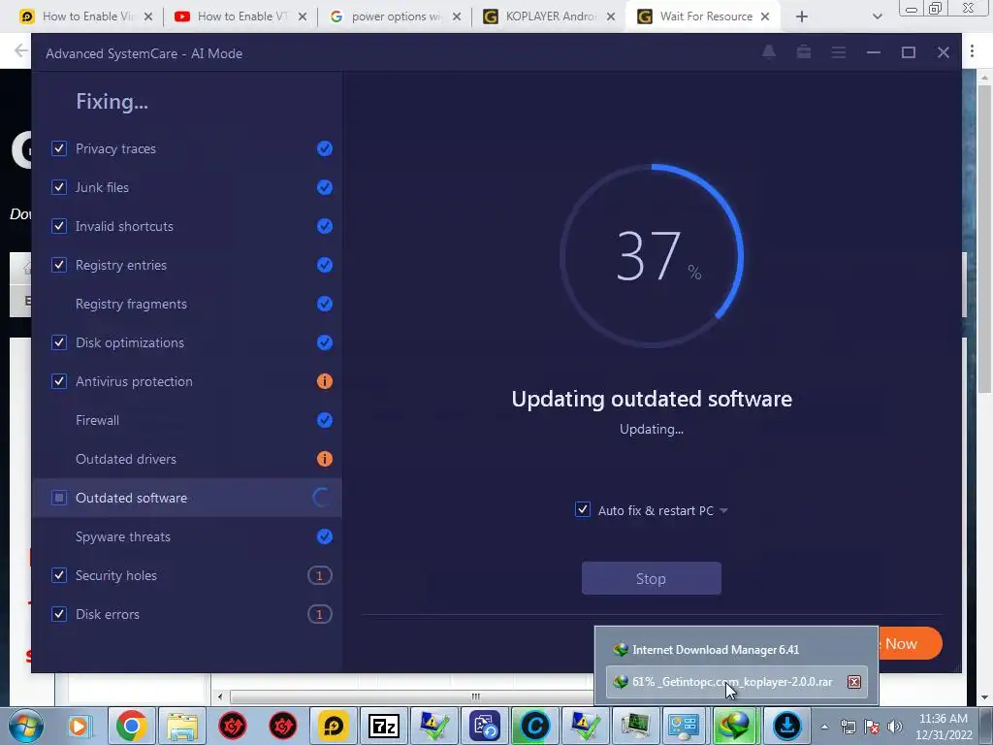Click blue checkmark status beside Firewall
The width and height of the screenshot is (993, 745).
click(324, 420)
